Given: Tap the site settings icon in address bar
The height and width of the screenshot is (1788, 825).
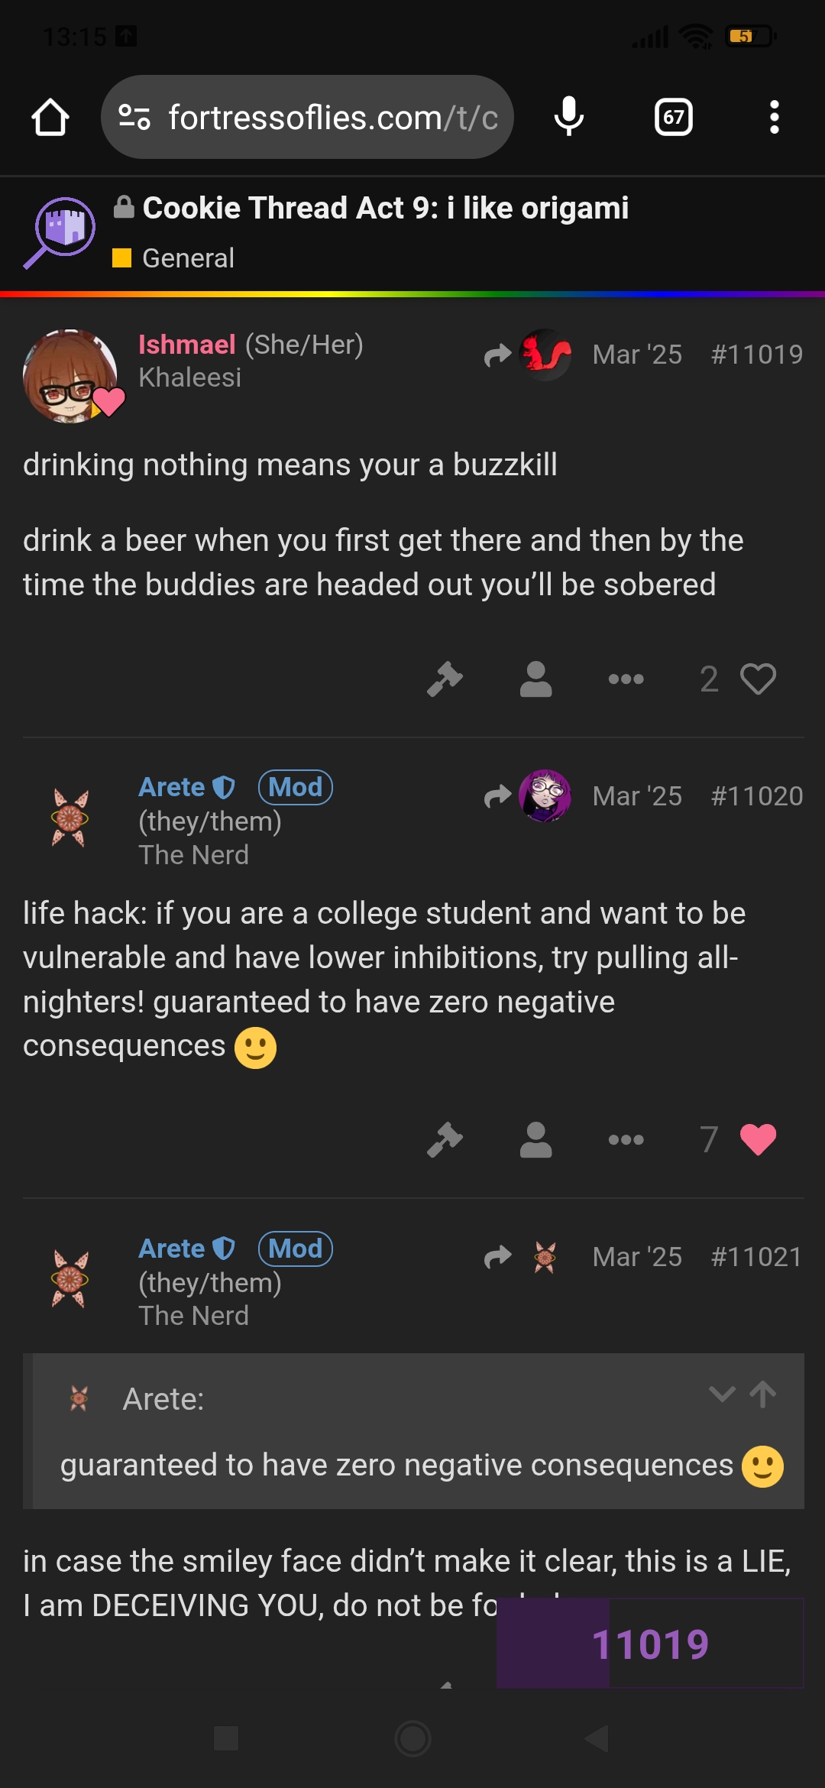Looking at the screenshot, I should pyautogui.click(x=134, y=118).
